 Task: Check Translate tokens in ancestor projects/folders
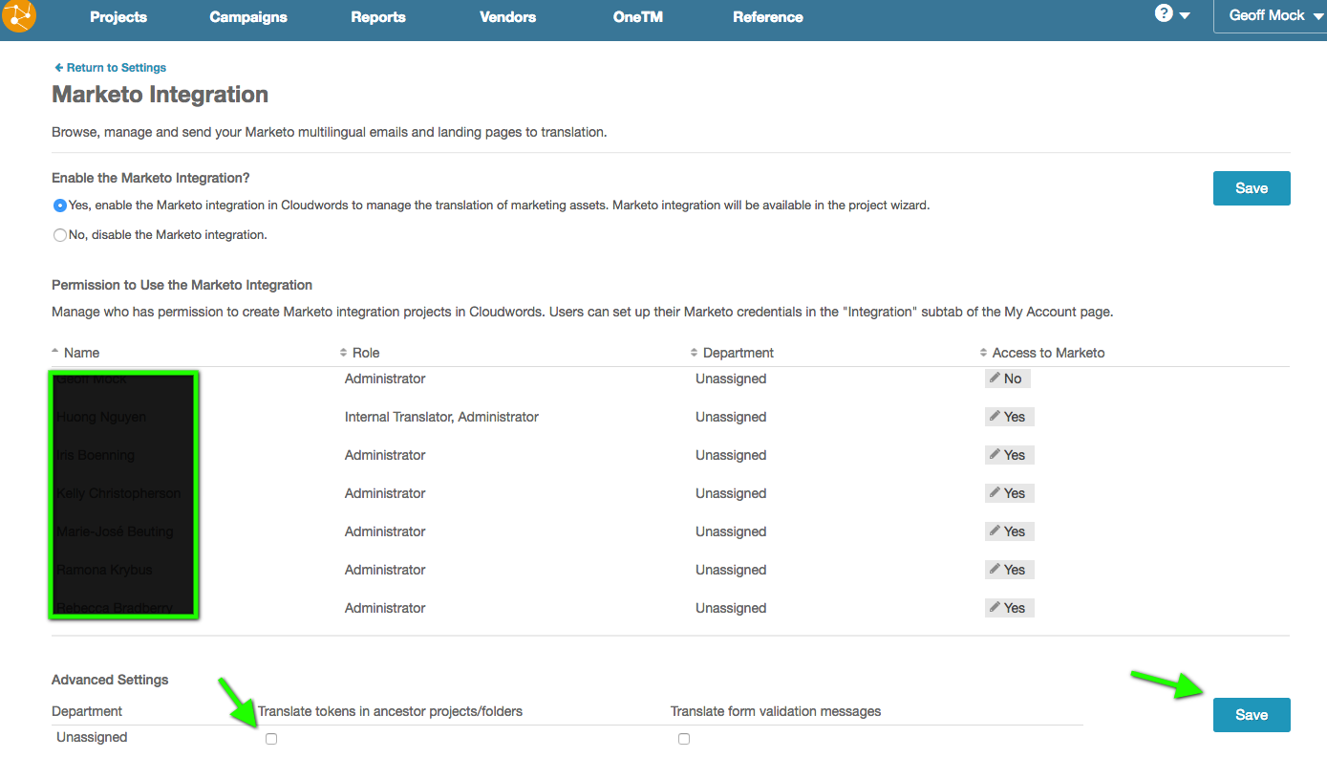271,739
